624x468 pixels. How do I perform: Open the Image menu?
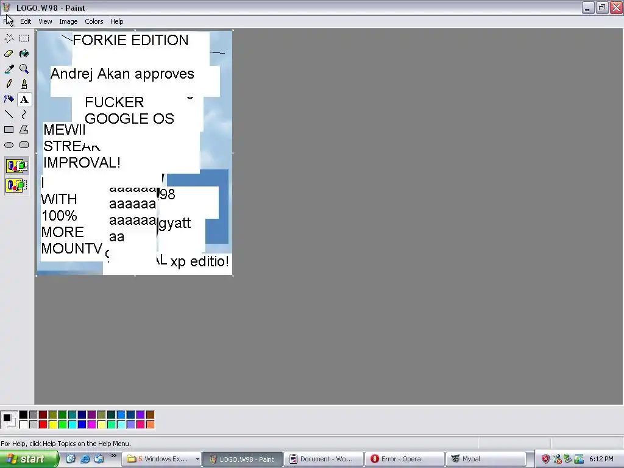[68, 21]
